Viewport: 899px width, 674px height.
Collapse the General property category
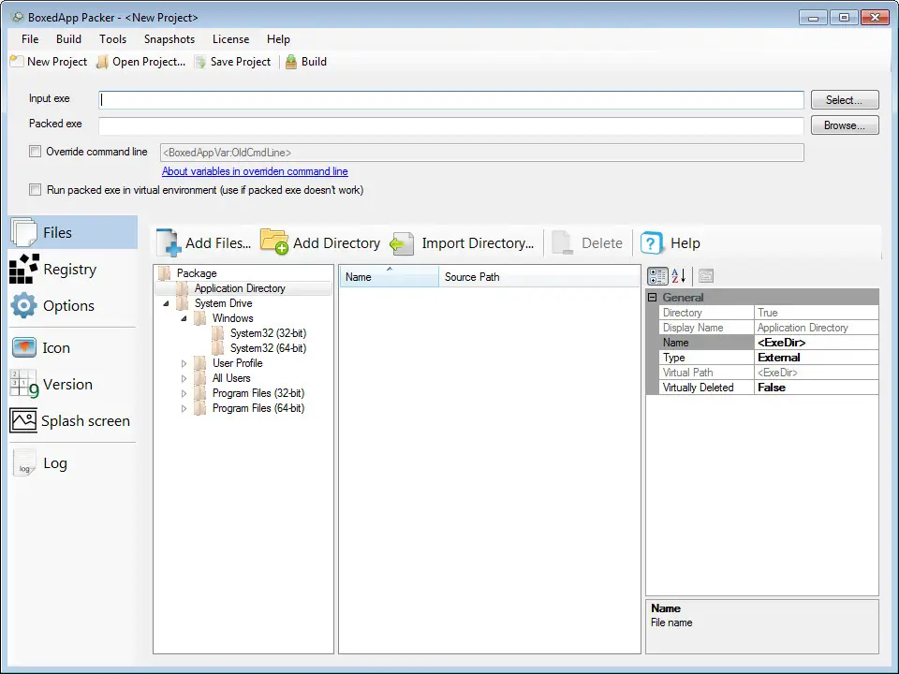[652, 298]
